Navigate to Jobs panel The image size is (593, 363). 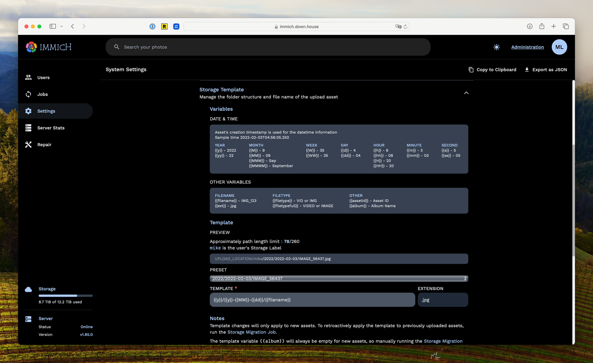(43, 94)
